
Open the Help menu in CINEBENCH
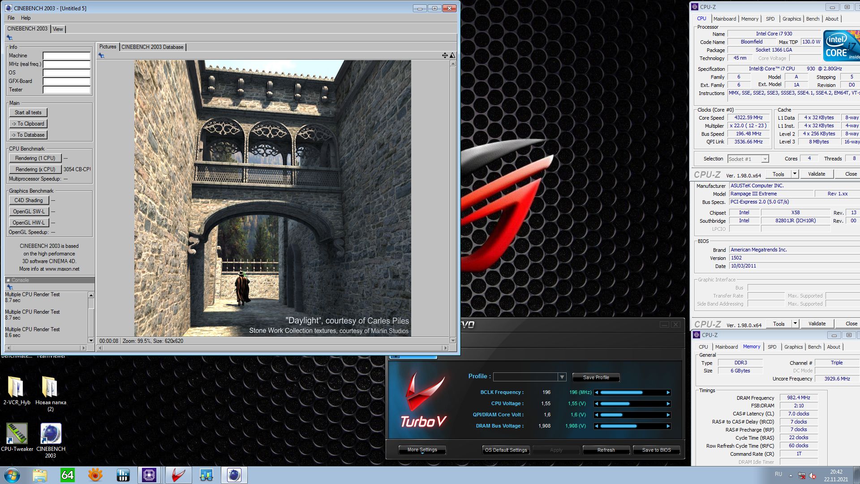point(26,18)
